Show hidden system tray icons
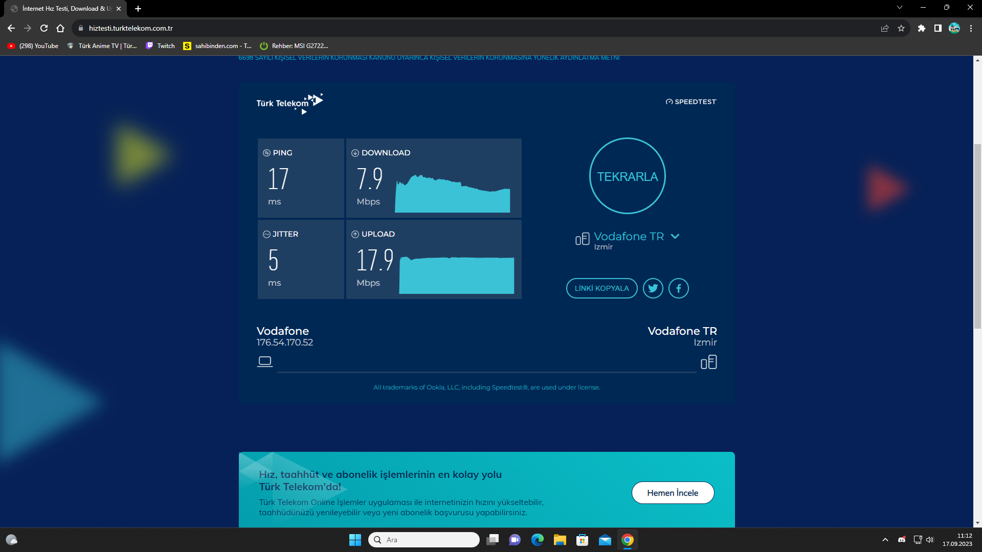 click(885, 540)
